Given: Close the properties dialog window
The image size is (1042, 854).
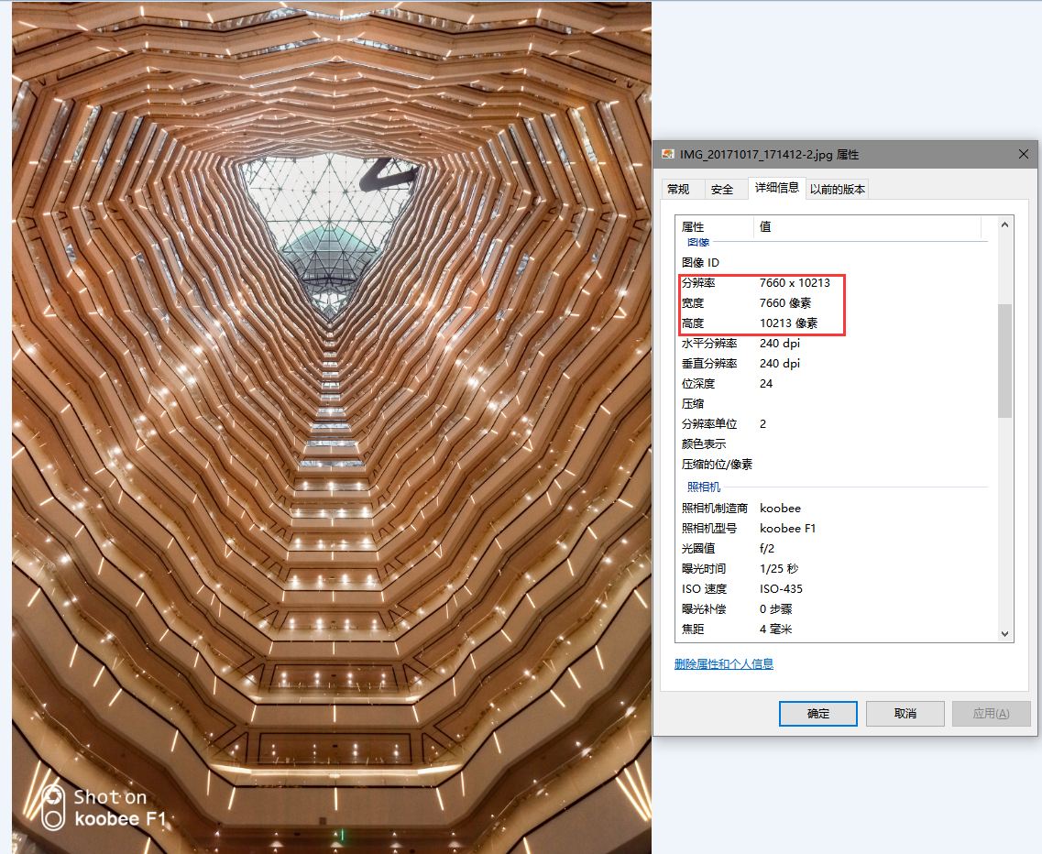Looking at the screenshot, I should tap(1024, 154).
